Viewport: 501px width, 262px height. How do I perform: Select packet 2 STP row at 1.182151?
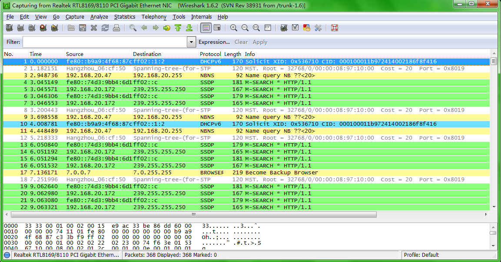pyautogui.click(x=246, y=69)
